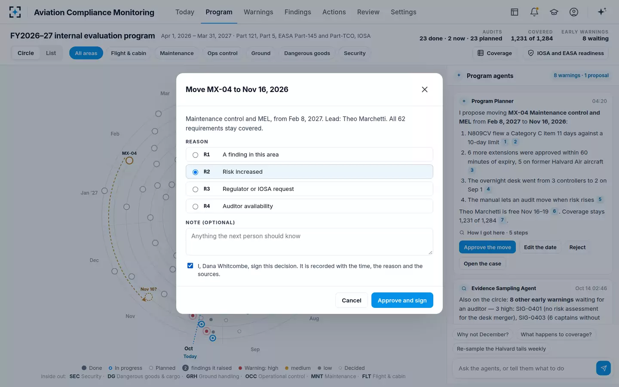Cancel the move dialog

pyautogui.click(x=352, y=300)
